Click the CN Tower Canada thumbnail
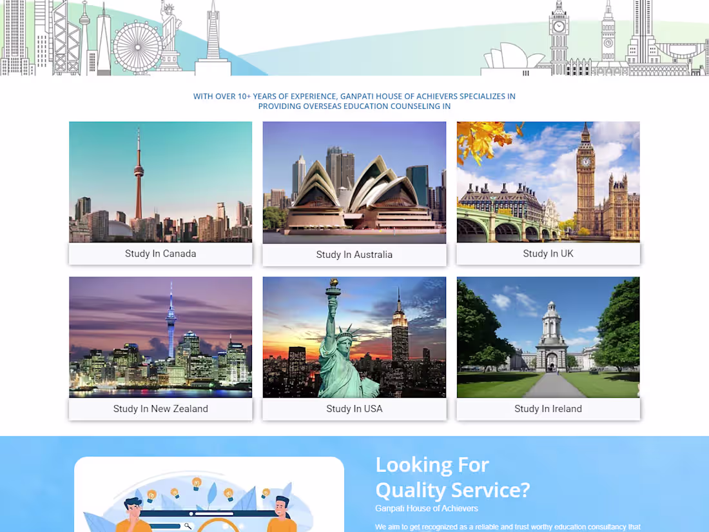Screen dimensions: 709x532 click(x=160, y=182)
